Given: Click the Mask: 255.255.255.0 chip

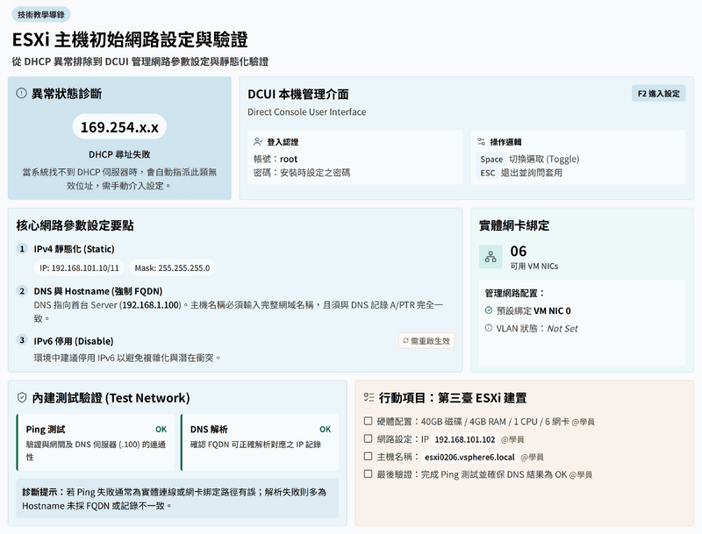Looking at the screenshot, I should tap(172, 267).
